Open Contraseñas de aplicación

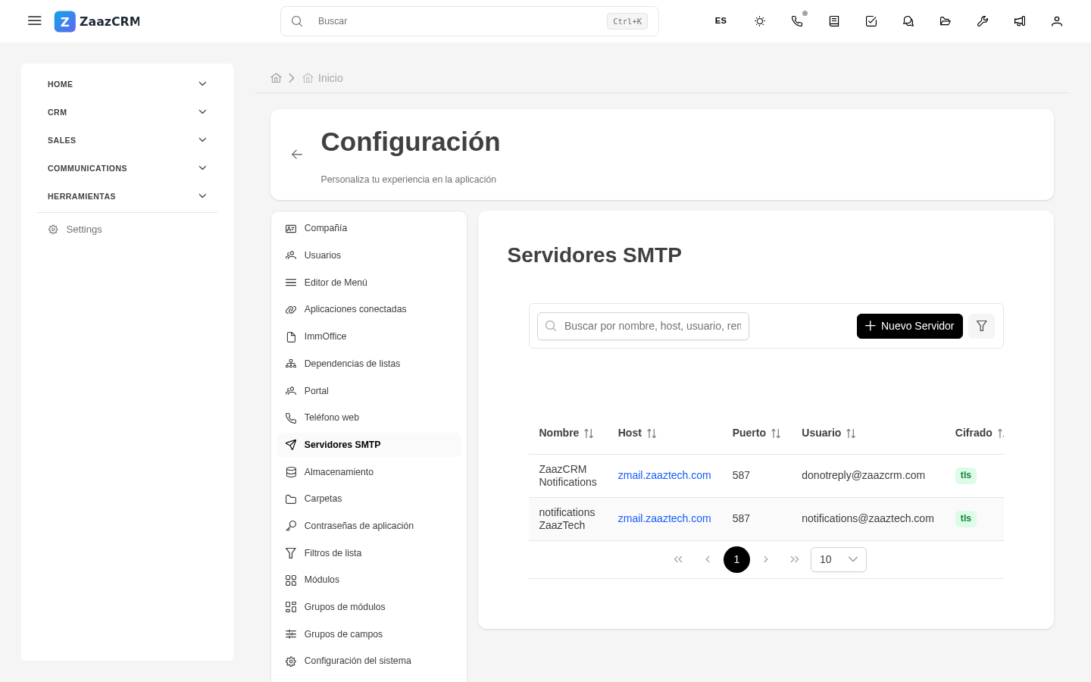click(369, 526)
